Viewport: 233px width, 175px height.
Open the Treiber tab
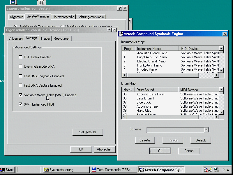pos(45,38)
